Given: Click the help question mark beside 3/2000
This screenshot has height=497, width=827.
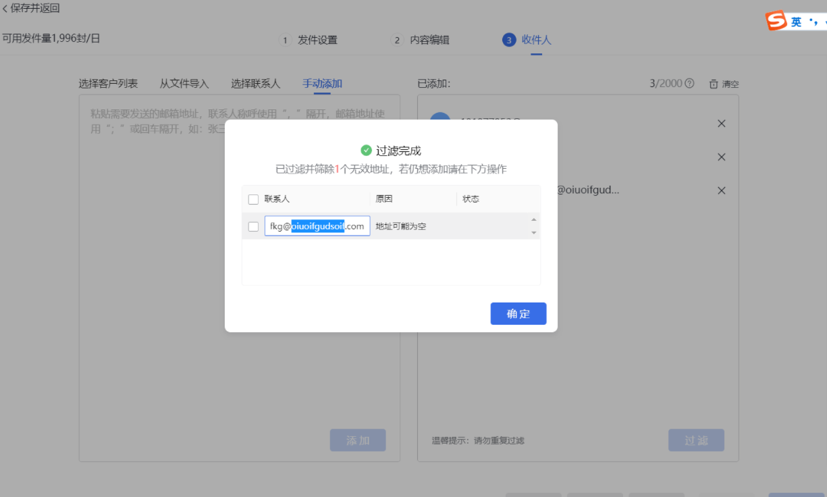Looking at the screenshot, I should click(x=689, y=83).
